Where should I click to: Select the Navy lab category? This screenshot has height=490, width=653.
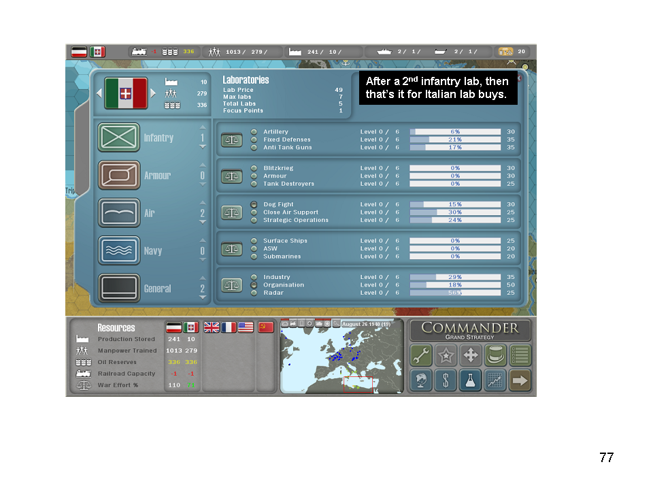click(x=119, y=250)
